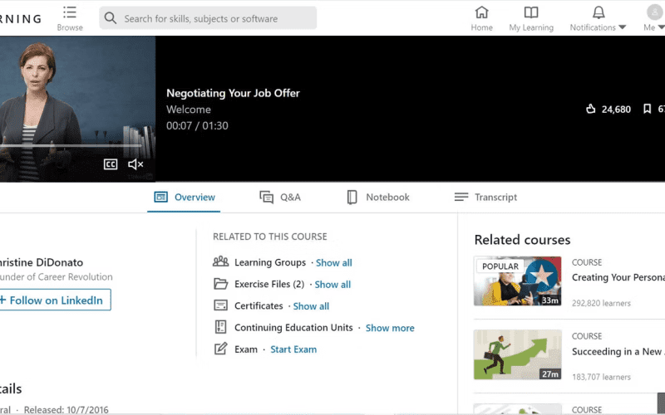The height and width of the screenshot is (415, 665).
Task: Open the Browse menu list icon
Action: pos(70,12)
